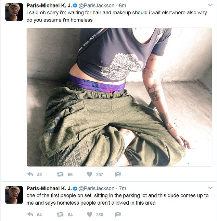Open the photo attached to the top tweet
Image resolution: width=217 pixels, height=221 pixels.
(x=119, y=97)
